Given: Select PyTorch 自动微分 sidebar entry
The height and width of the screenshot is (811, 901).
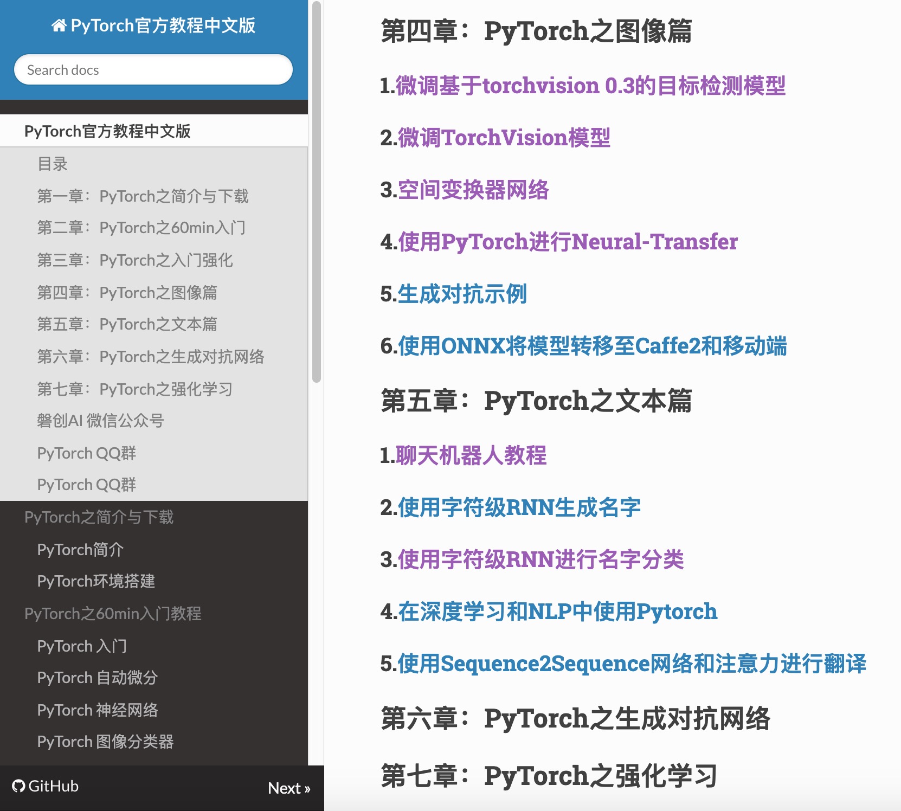Looking at the screenshot, I should 96,677.
